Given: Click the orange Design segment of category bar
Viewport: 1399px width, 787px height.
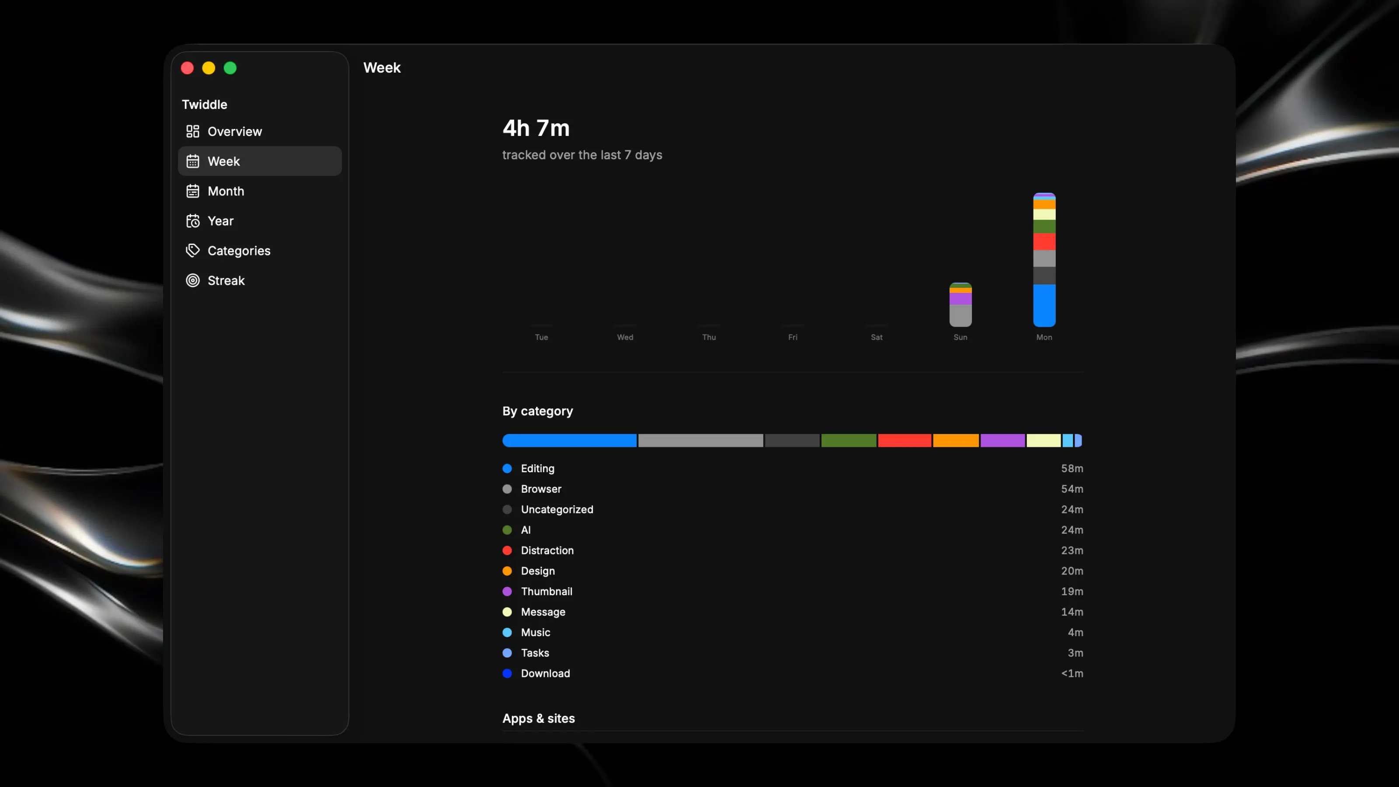Looking at the screenshot, I should (956, 440).
